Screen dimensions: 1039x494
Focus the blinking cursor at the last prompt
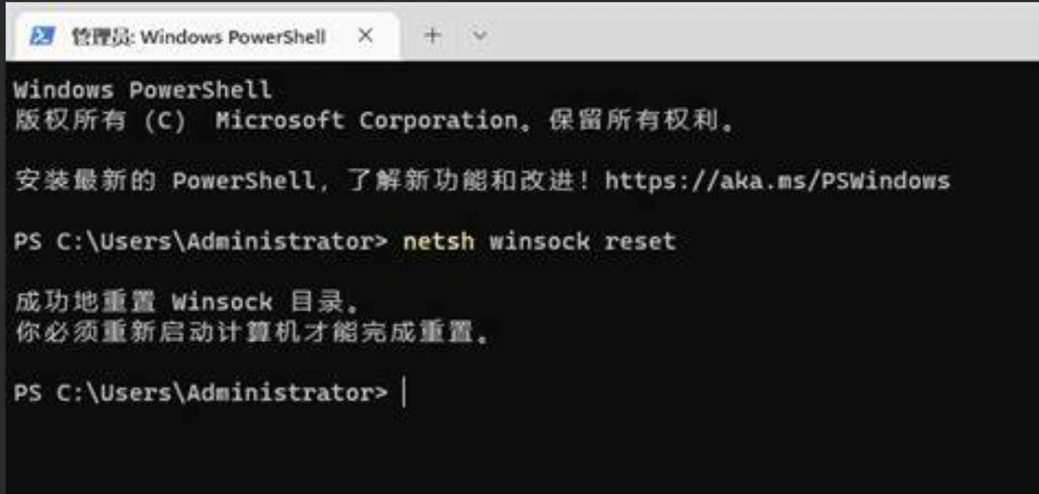(x=405, y=393)
